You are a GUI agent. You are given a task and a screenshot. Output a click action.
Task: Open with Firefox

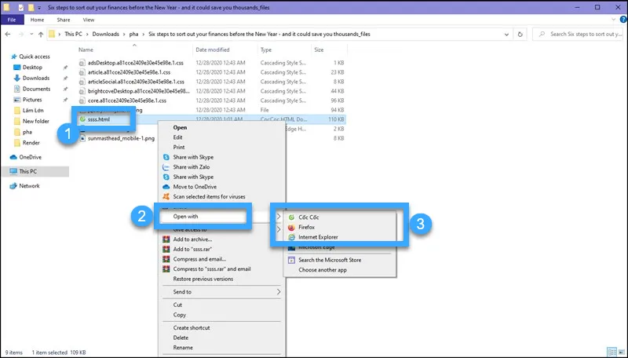click(x=306, y=227)
